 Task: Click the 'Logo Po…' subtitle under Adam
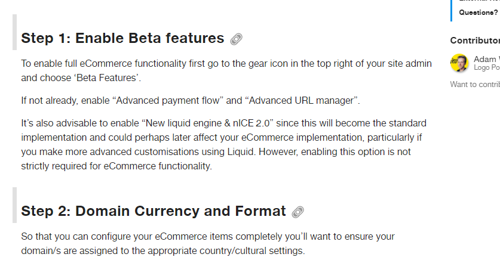487,67
